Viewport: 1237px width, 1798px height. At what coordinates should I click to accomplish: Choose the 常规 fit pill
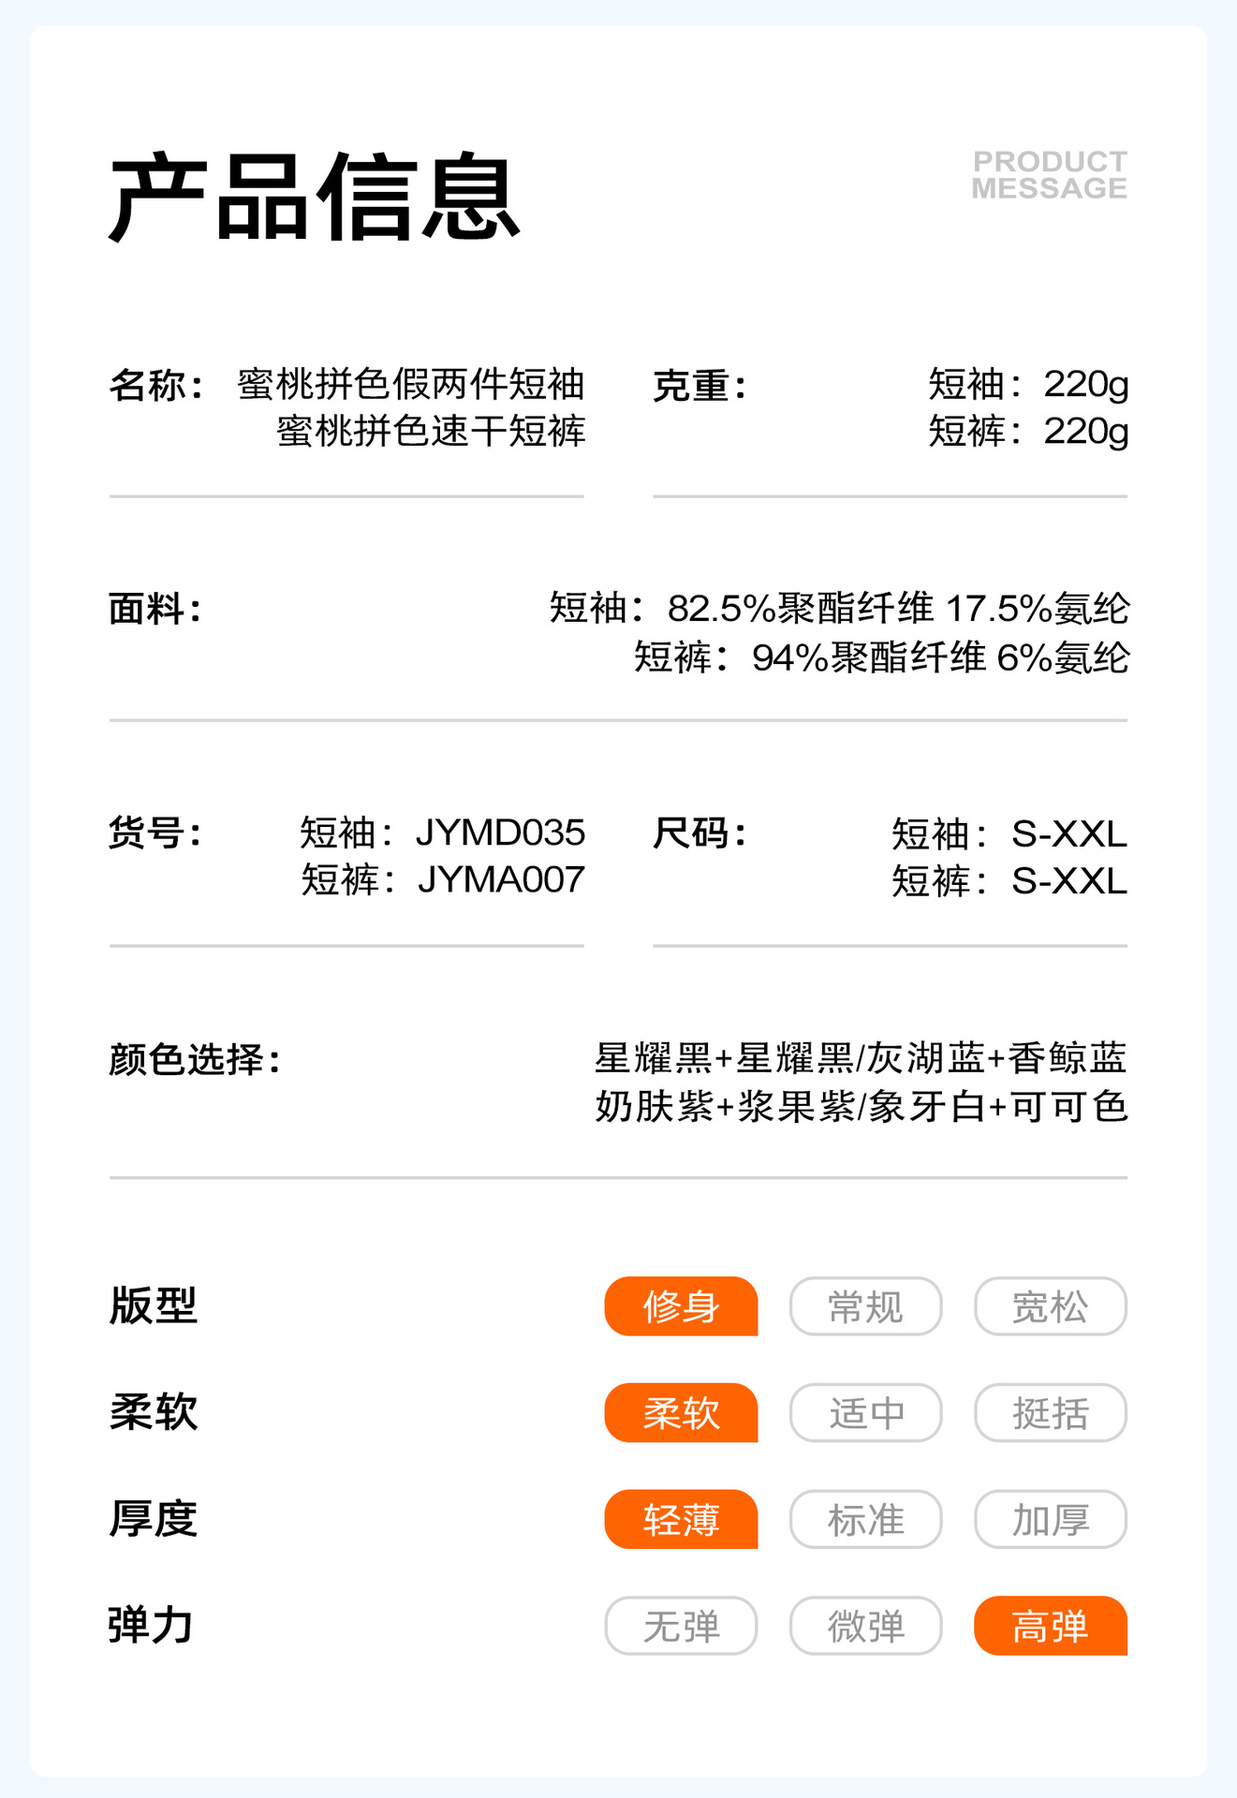[865, 1306]
